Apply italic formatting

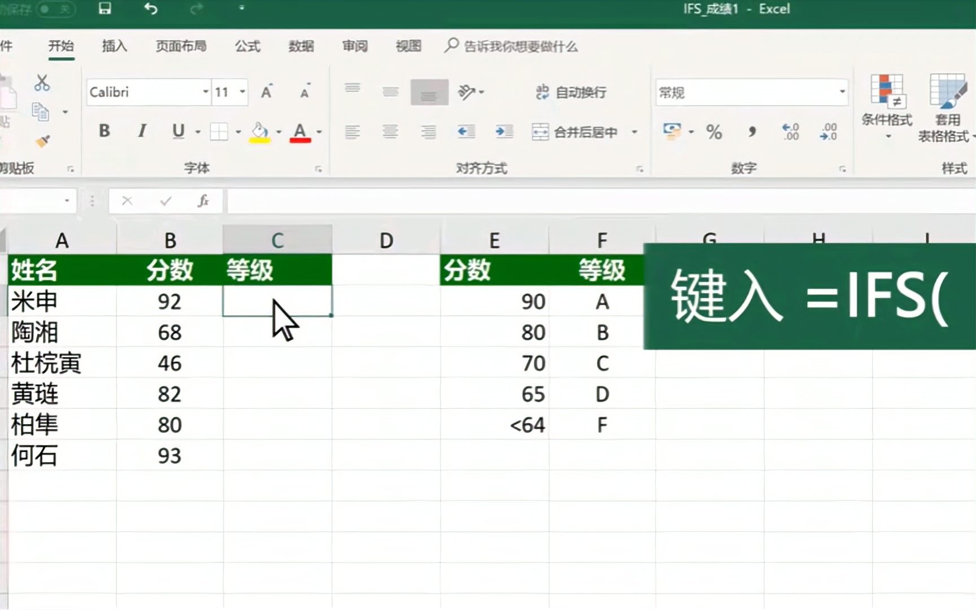[141, 132]
